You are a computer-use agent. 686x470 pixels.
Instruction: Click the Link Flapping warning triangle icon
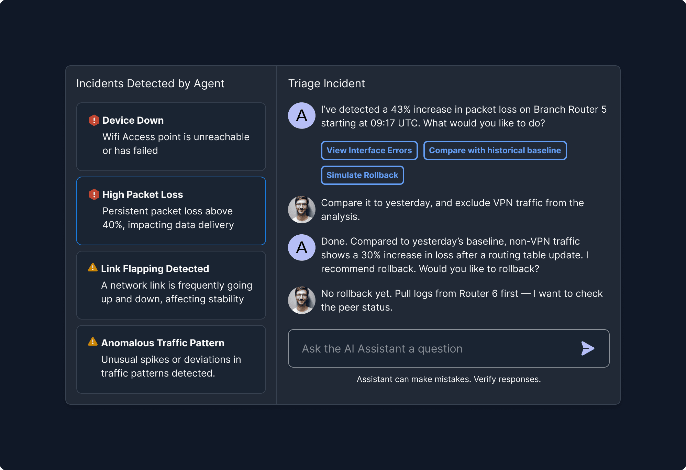[93, 268]
